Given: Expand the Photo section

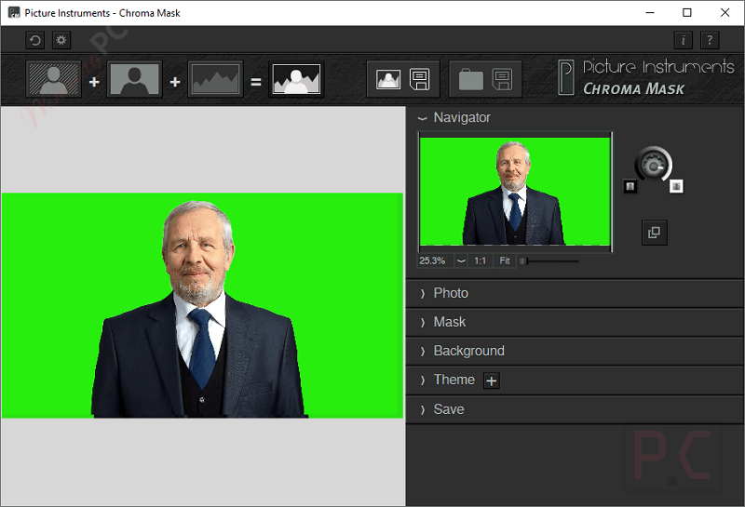Looking at the screenshot, I should (451, 293).
